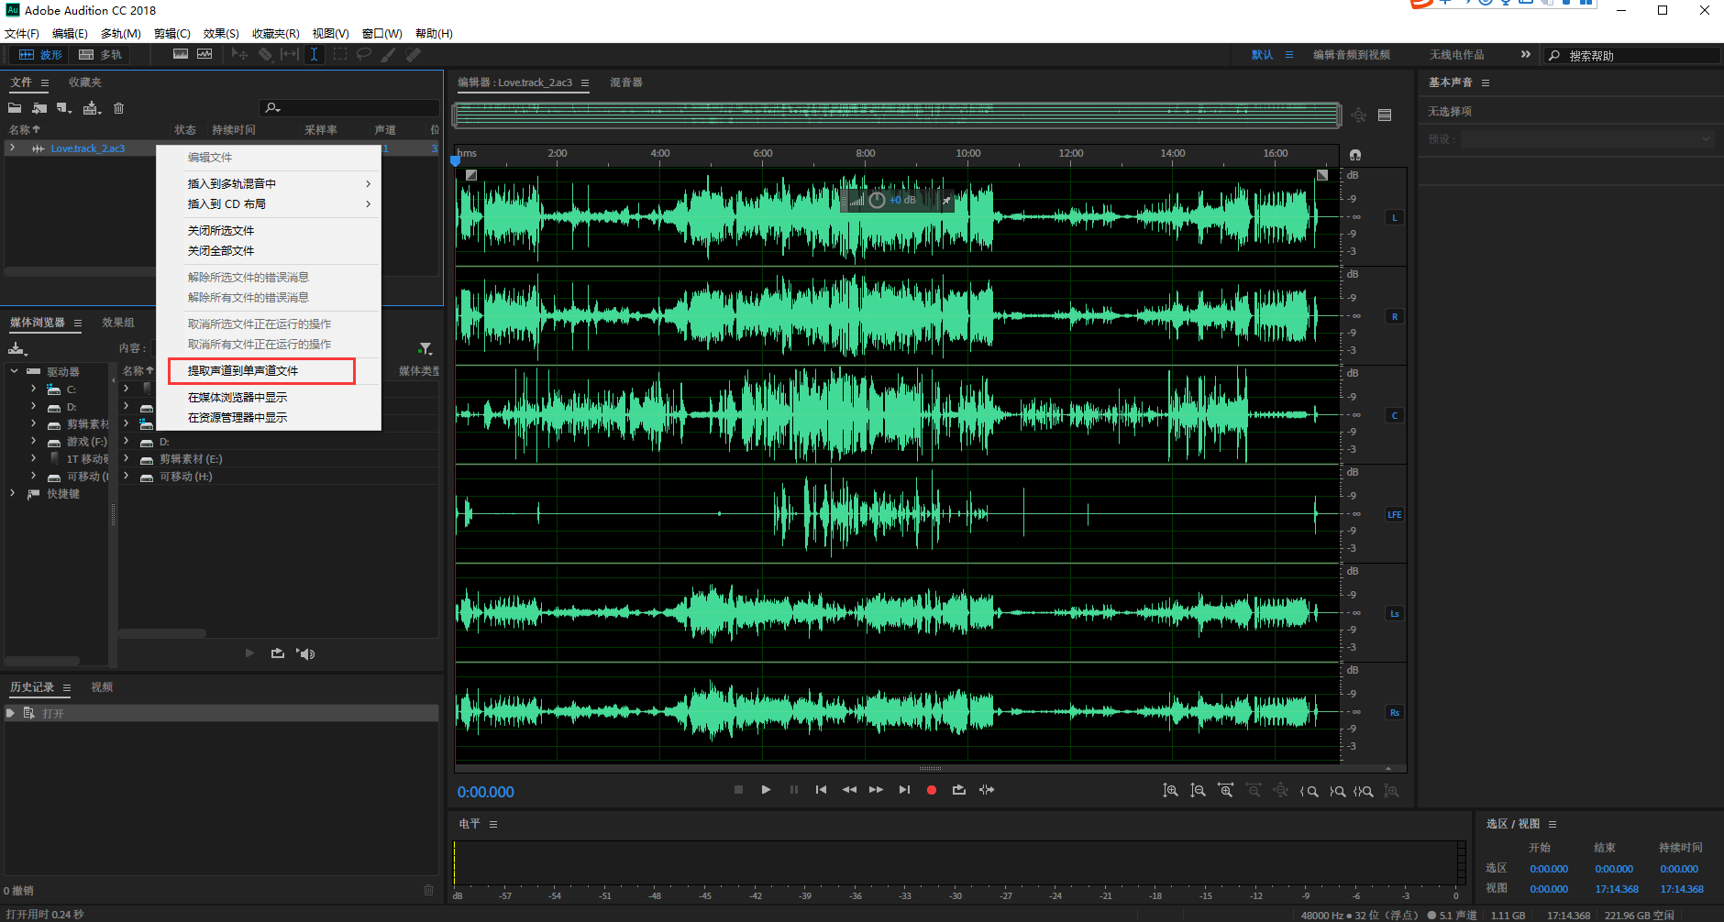Switch to Waveform (波形) view

click(x=40, y=55)
